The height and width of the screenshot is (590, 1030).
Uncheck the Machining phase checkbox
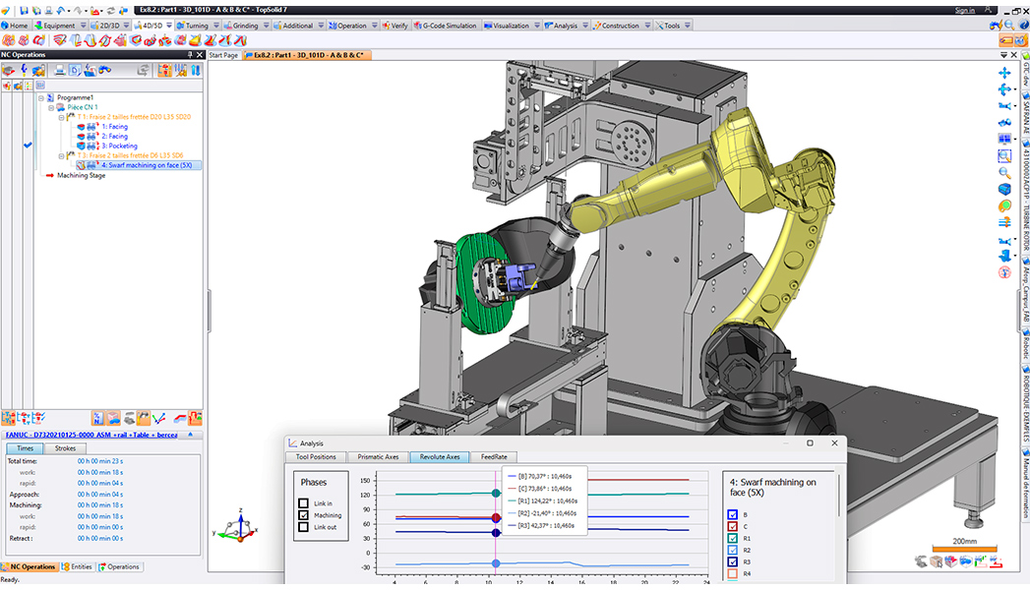coord(304,515)
